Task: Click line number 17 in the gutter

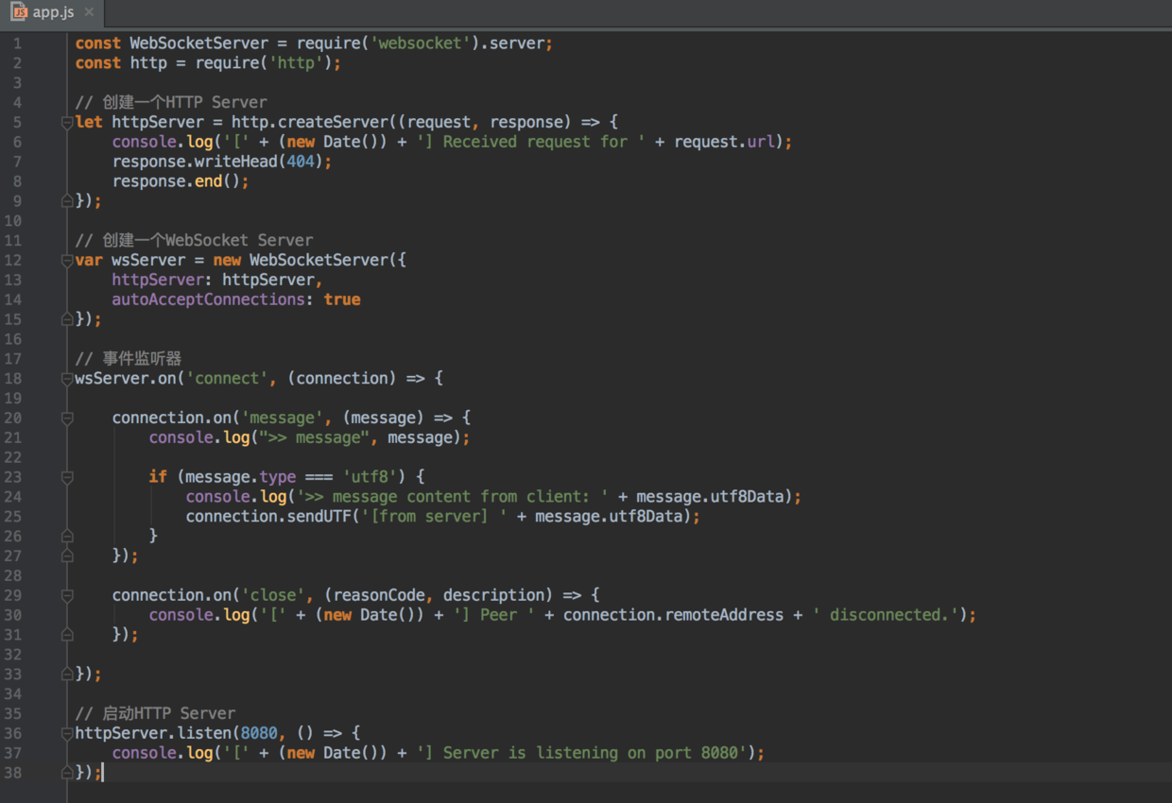Action: coord(13,359)
